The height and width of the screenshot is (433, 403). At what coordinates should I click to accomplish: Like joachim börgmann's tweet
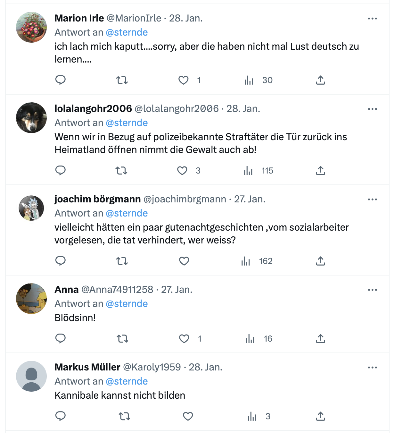tap(184, 261)
